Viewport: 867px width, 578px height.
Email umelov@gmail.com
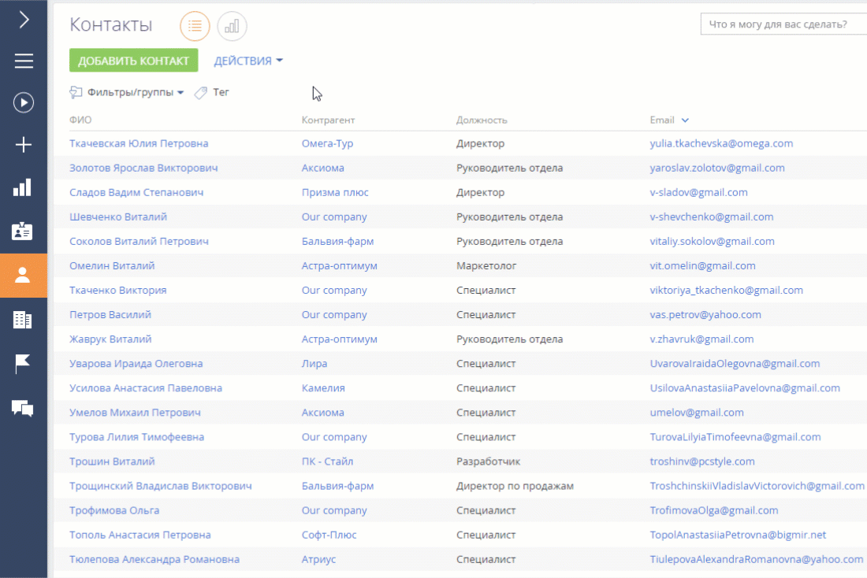pyautogui.click(x=697, y=412)
